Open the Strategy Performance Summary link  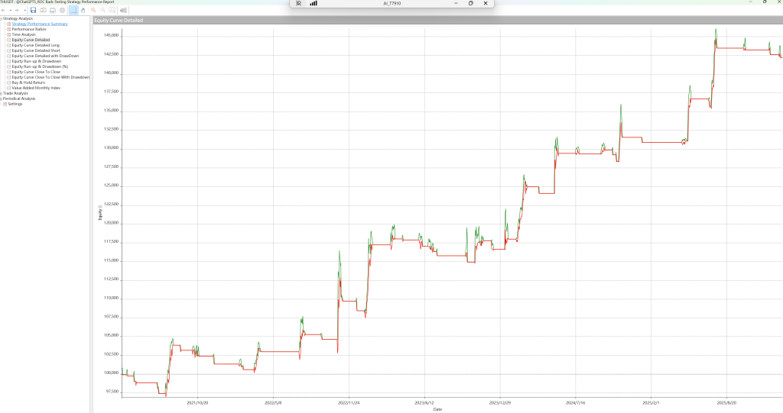coord(39,24)
